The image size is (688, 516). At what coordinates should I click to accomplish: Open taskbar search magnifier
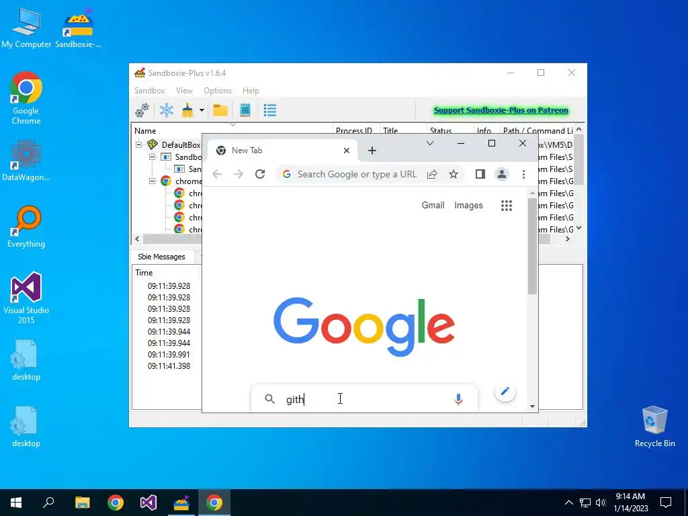[x=48, y=503]
